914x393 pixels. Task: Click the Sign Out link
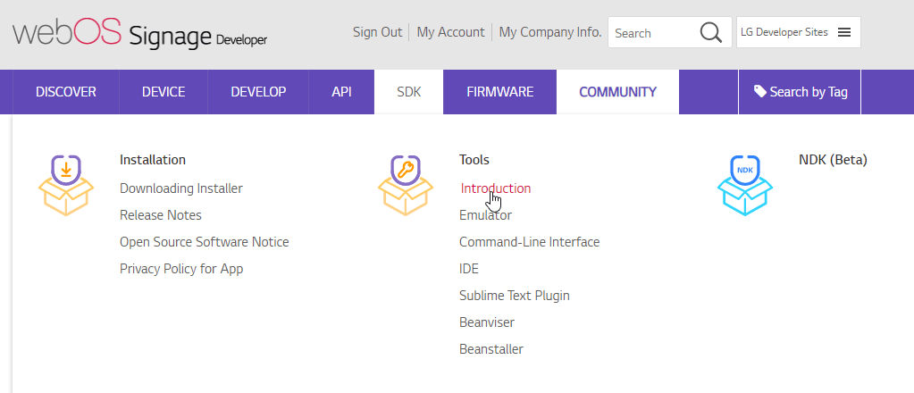[377, 32]
